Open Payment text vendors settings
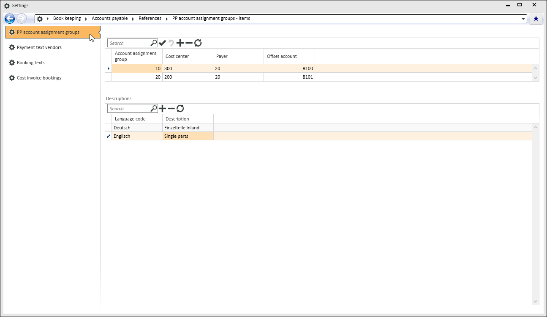 [x=39, y=47]
